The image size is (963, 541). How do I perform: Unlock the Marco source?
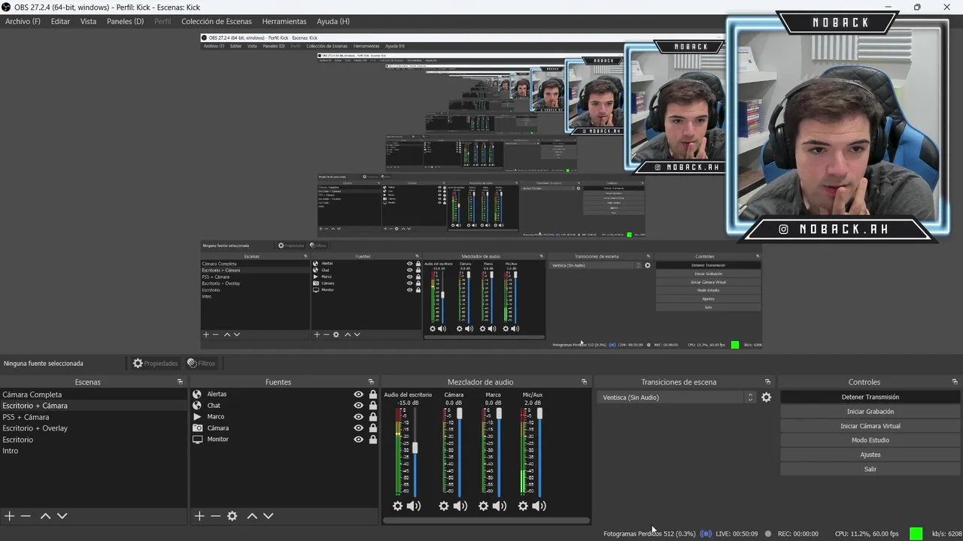coord(372,417)
